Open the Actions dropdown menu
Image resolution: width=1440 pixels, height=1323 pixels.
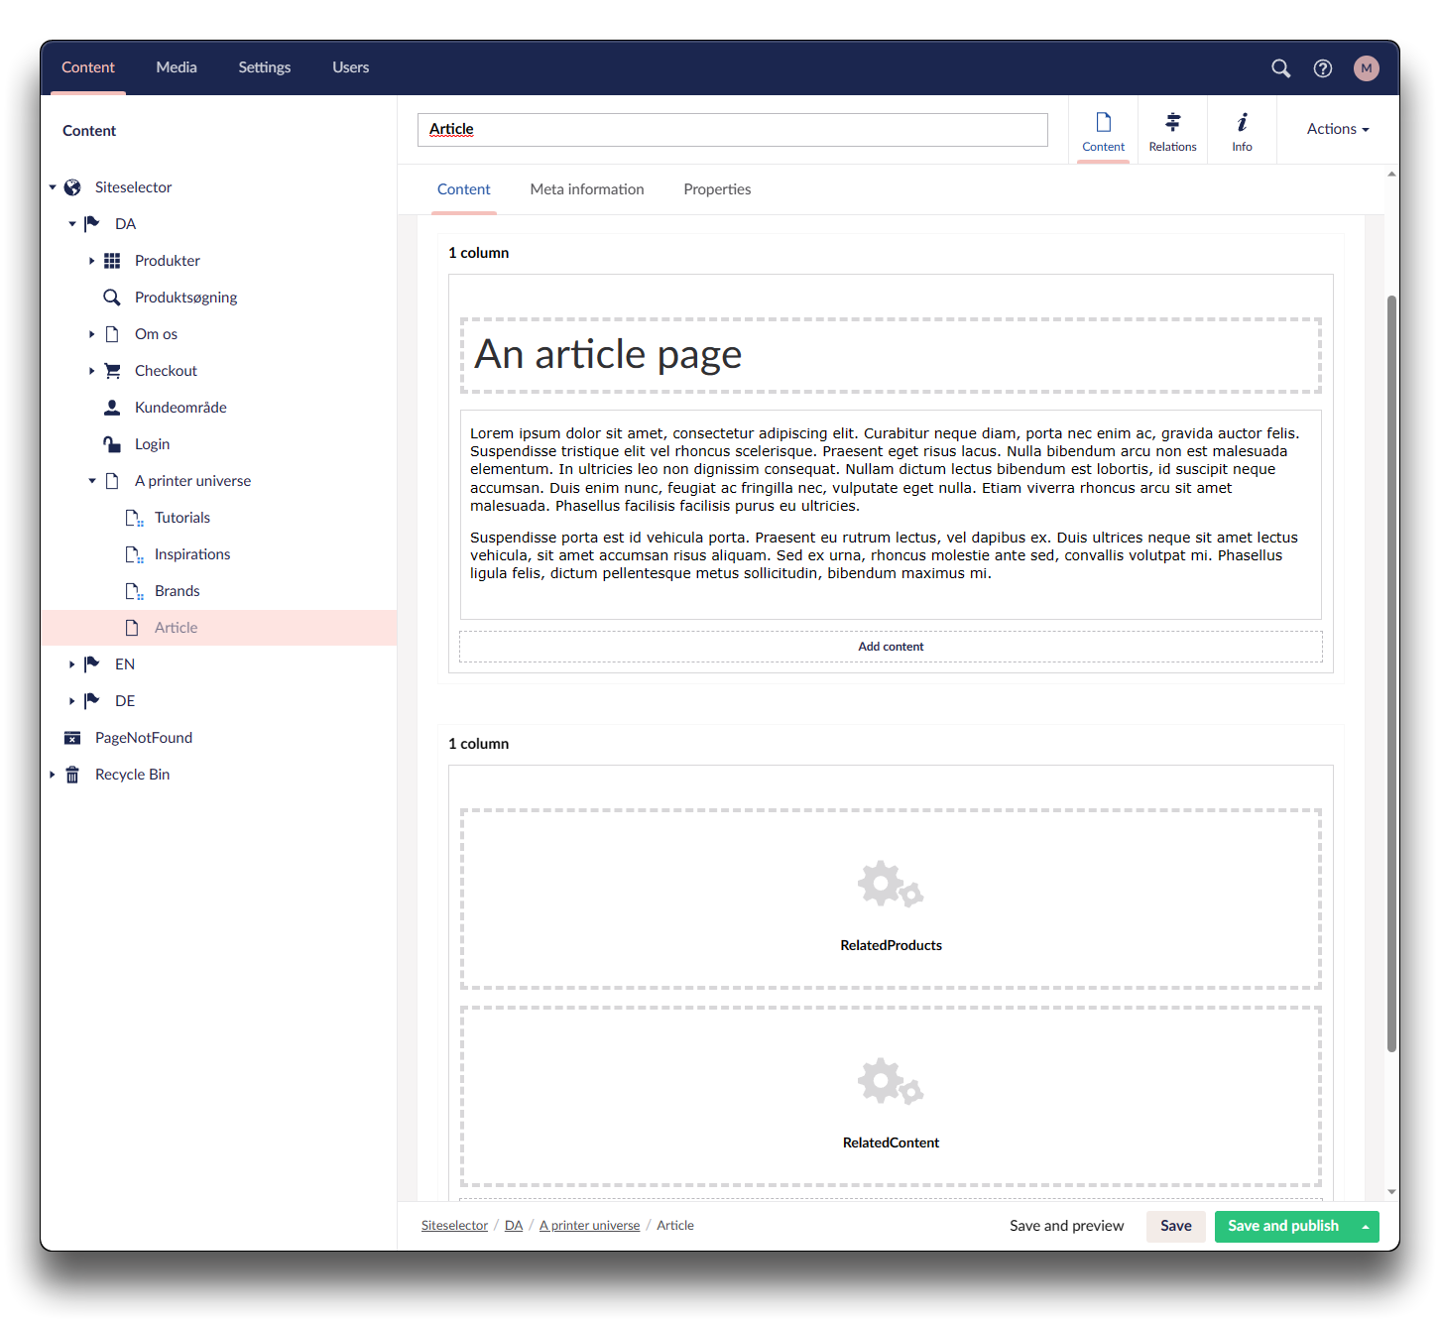pyautogui.click(x=1337, y=129)
